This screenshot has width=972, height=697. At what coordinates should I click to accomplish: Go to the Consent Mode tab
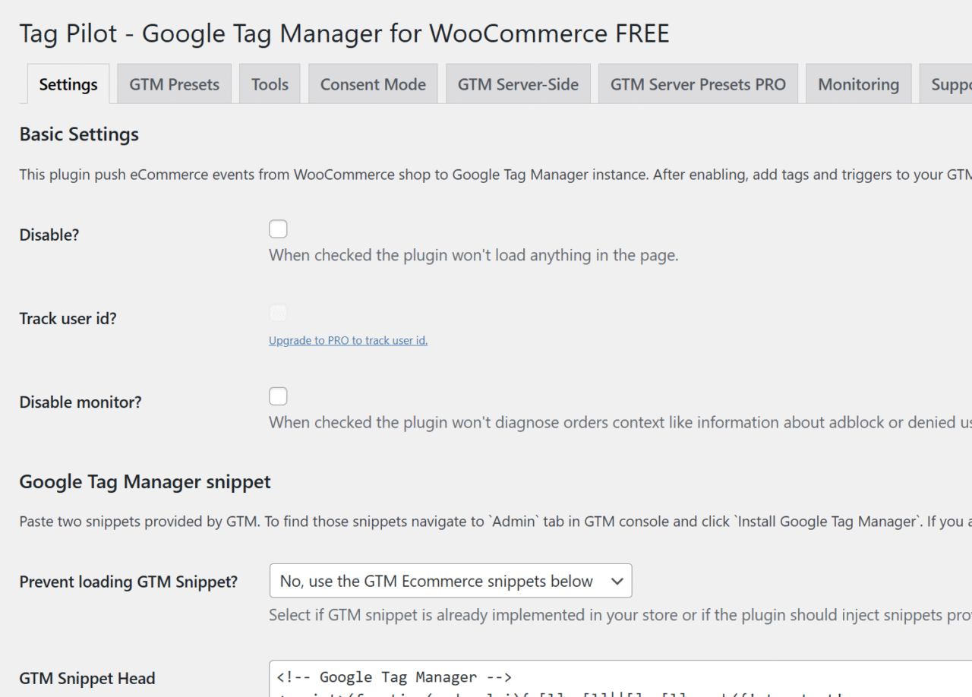[x=373, y=84]
